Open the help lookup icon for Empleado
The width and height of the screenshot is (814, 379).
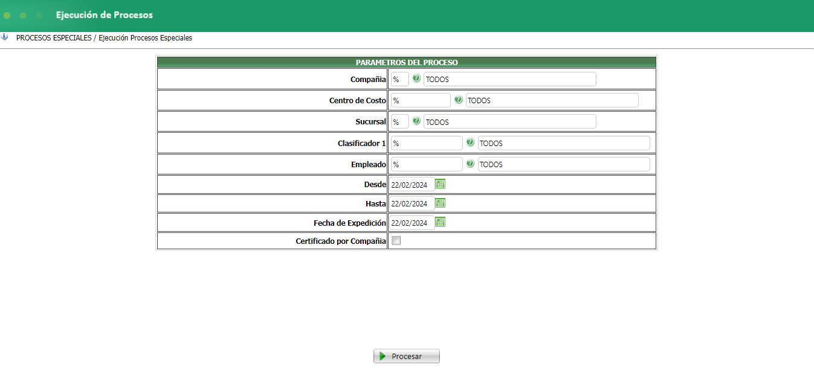point(470,164)
